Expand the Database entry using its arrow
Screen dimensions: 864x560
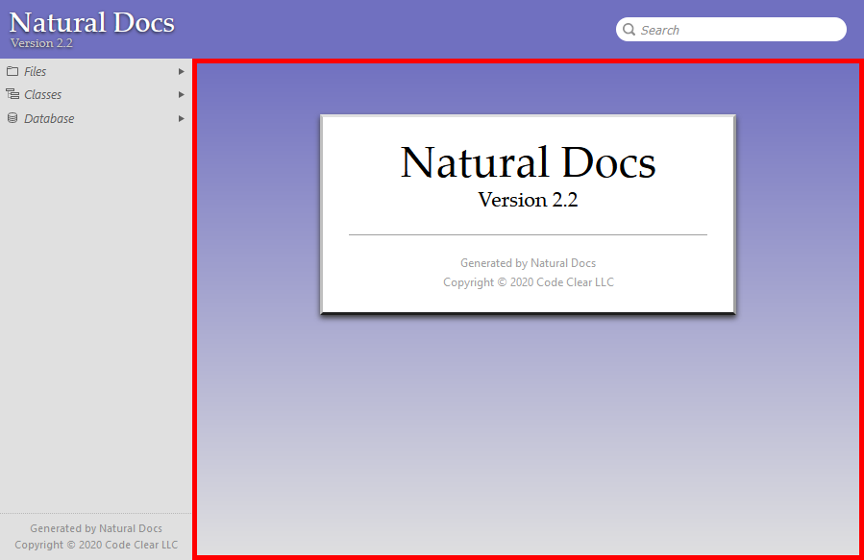click(x=181, y=118)
